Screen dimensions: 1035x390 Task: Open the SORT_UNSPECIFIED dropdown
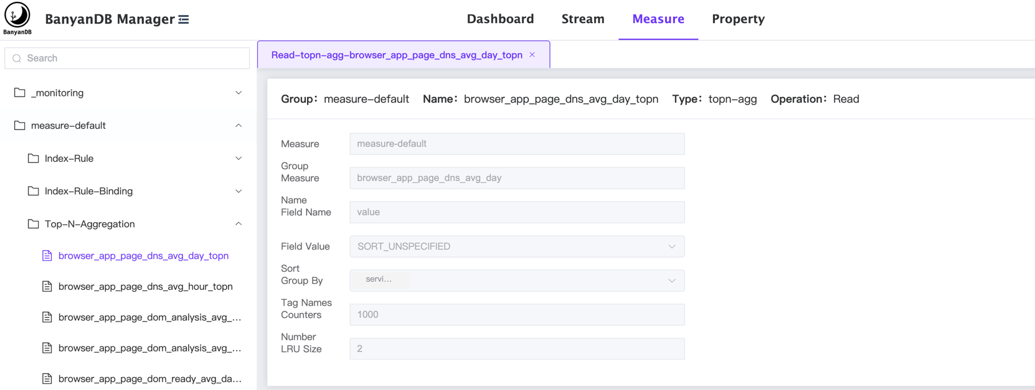point(516,246)
